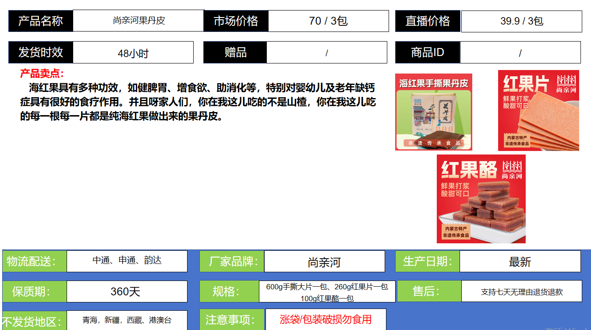The image size is (591, 330).
Task: Click the selling point description paragraph
Action: click(197, 102)
